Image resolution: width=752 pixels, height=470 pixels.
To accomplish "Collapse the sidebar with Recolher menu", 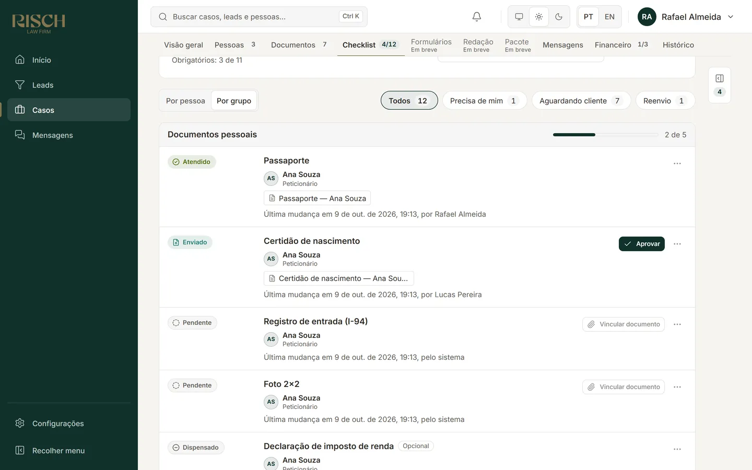I will [69, 451].
